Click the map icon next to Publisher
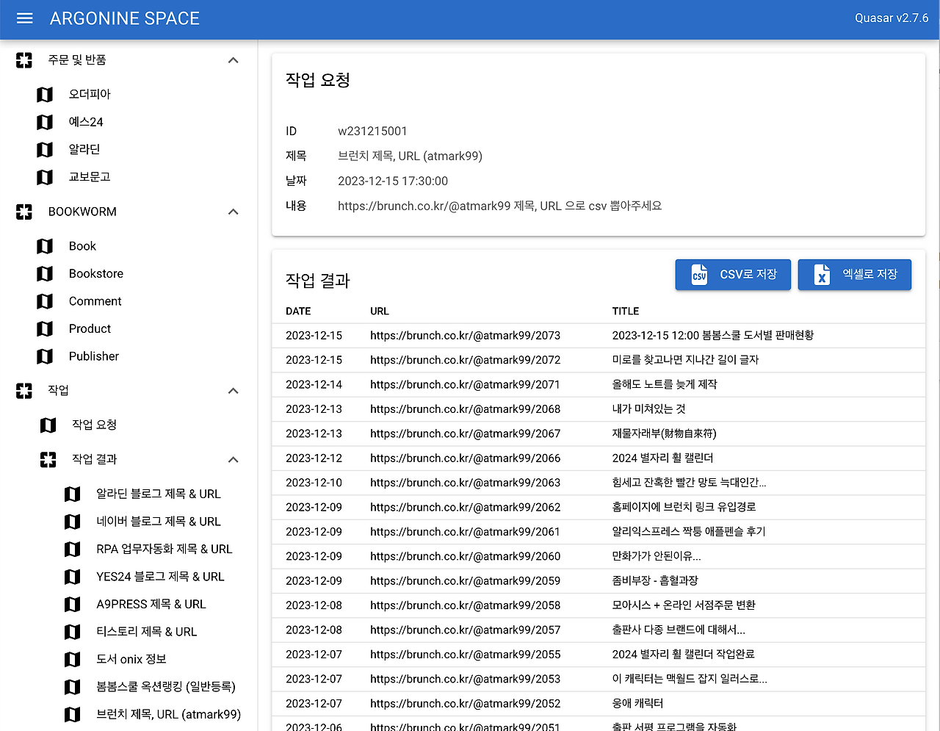The image size is (940, 731). click(44, 356)
